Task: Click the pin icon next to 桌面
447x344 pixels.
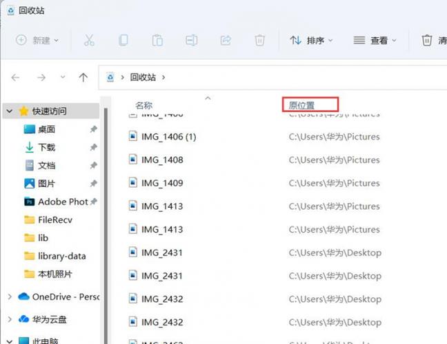Action: [x=94, y=129]
